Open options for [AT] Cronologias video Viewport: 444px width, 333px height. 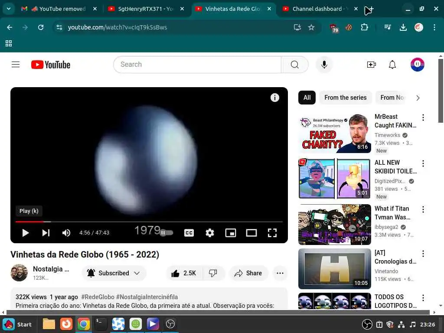pos(423,254)
